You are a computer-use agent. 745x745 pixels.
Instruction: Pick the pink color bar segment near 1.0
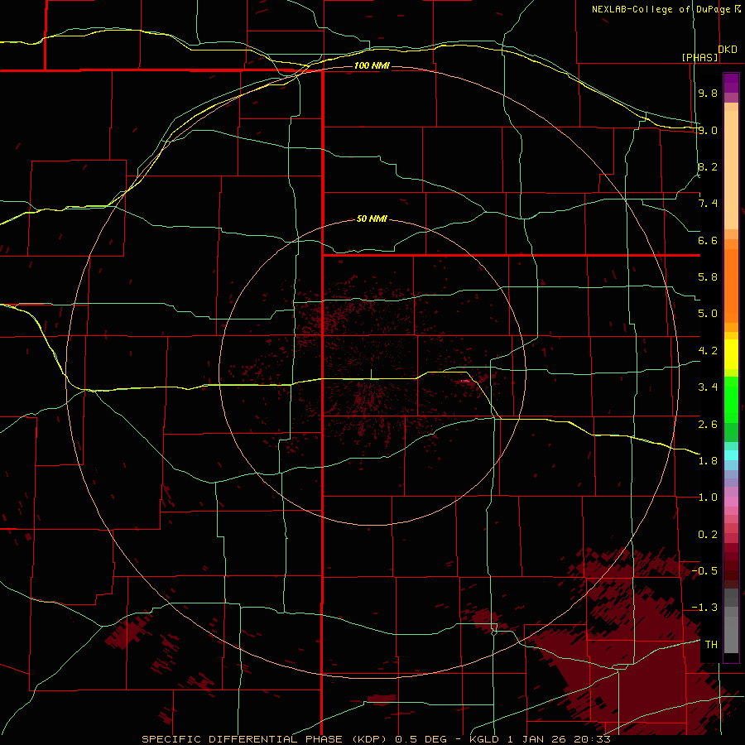point(731,502)
